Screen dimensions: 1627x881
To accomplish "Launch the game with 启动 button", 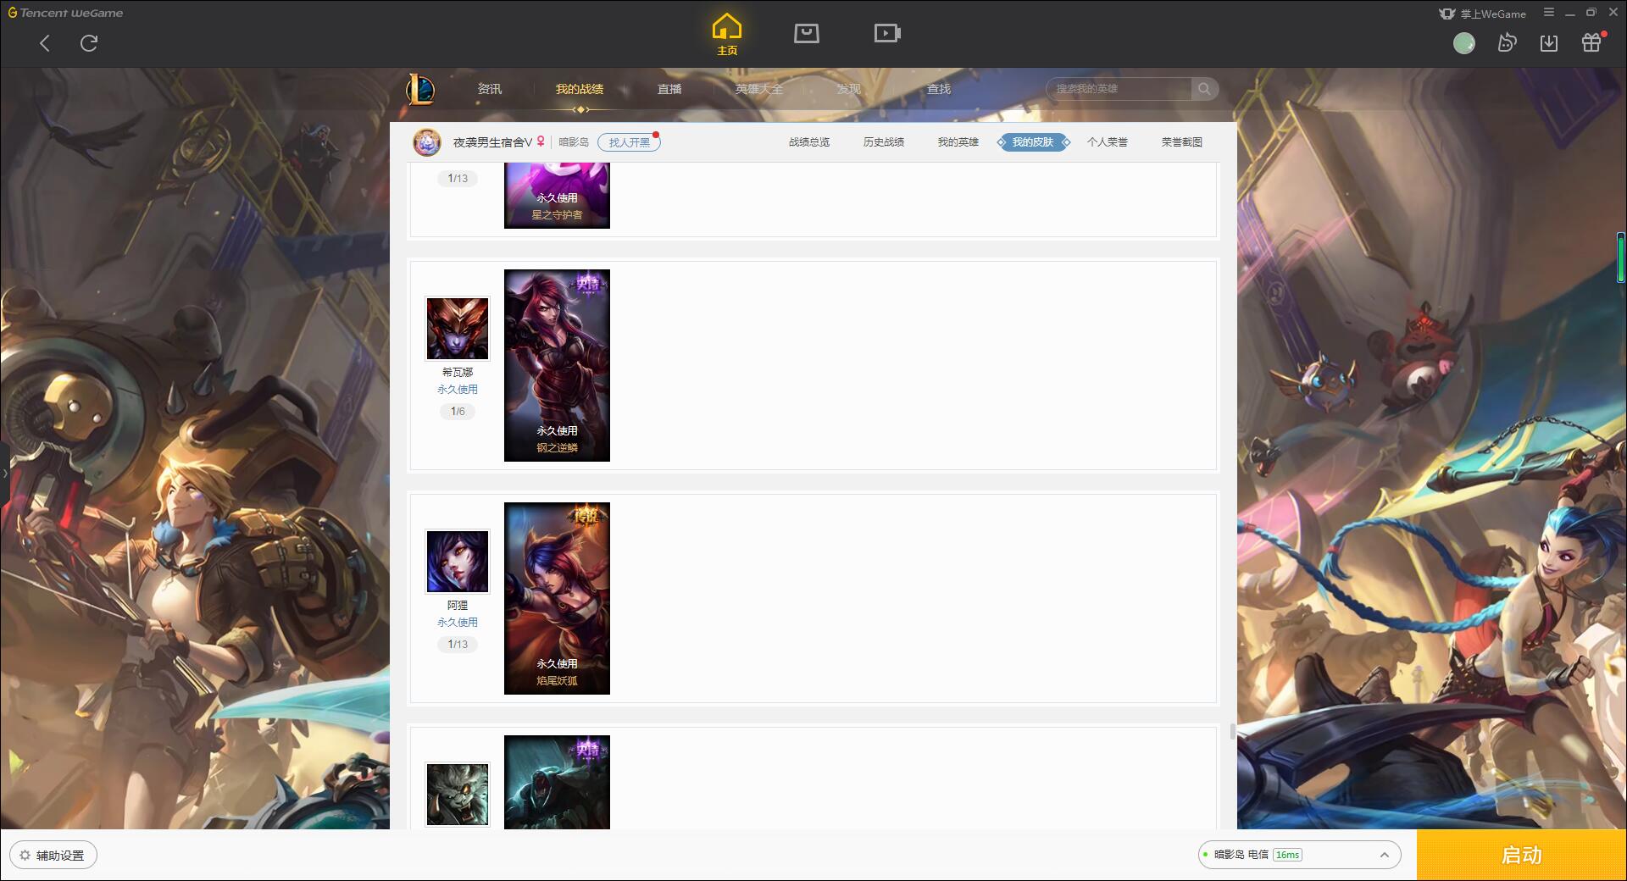I will click(1522, 855).
